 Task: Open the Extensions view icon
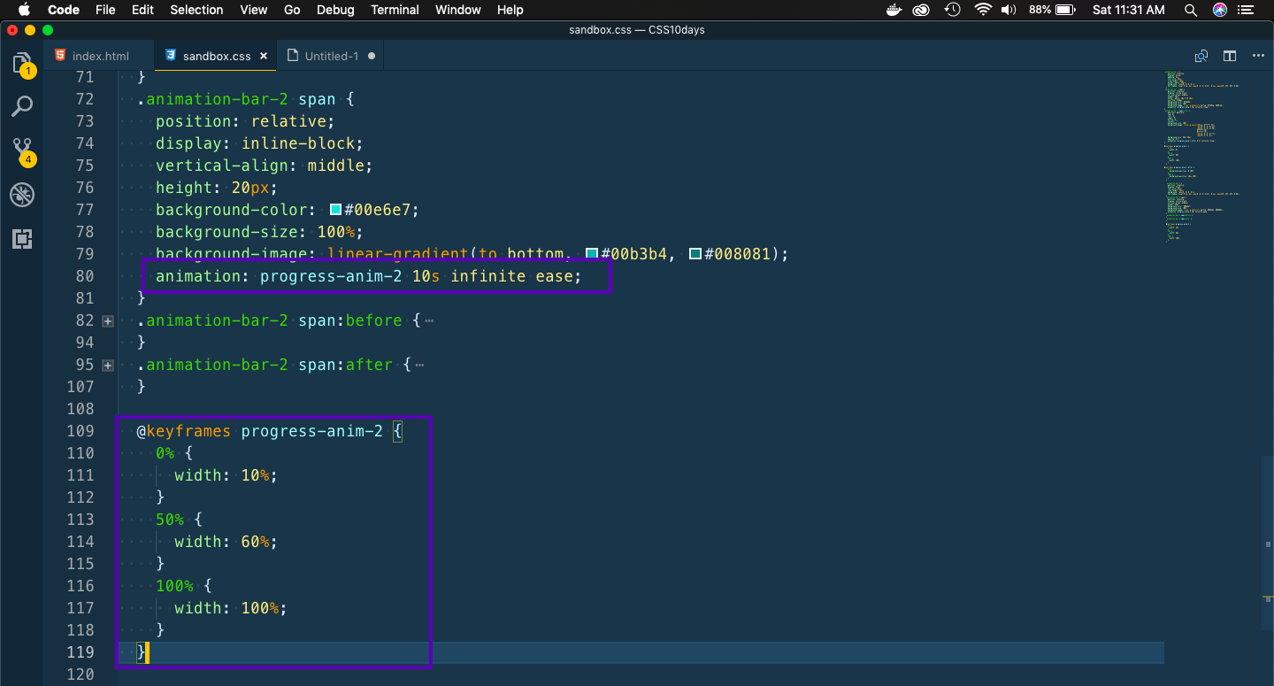[22, 239]
